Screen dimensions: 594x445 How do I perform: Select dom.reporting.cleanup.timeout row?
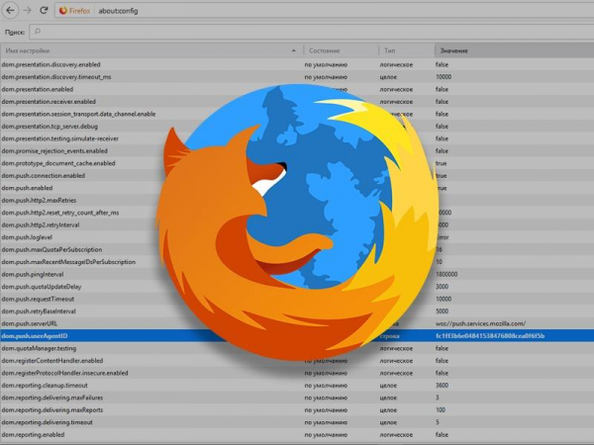pyautogui.click(x=297, y=386)
